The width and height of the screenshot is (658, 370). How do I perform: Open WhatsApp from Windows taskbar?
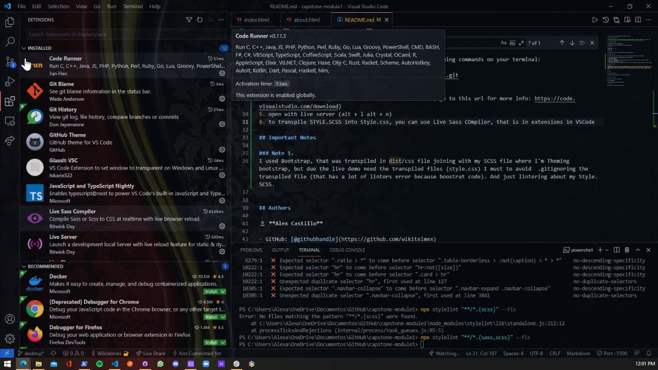click(x=160, y=364)
